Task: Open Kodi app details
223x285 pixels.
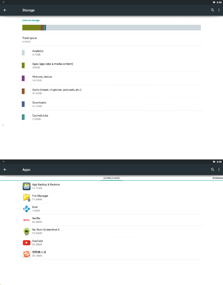Action: (x=112, y=209)
